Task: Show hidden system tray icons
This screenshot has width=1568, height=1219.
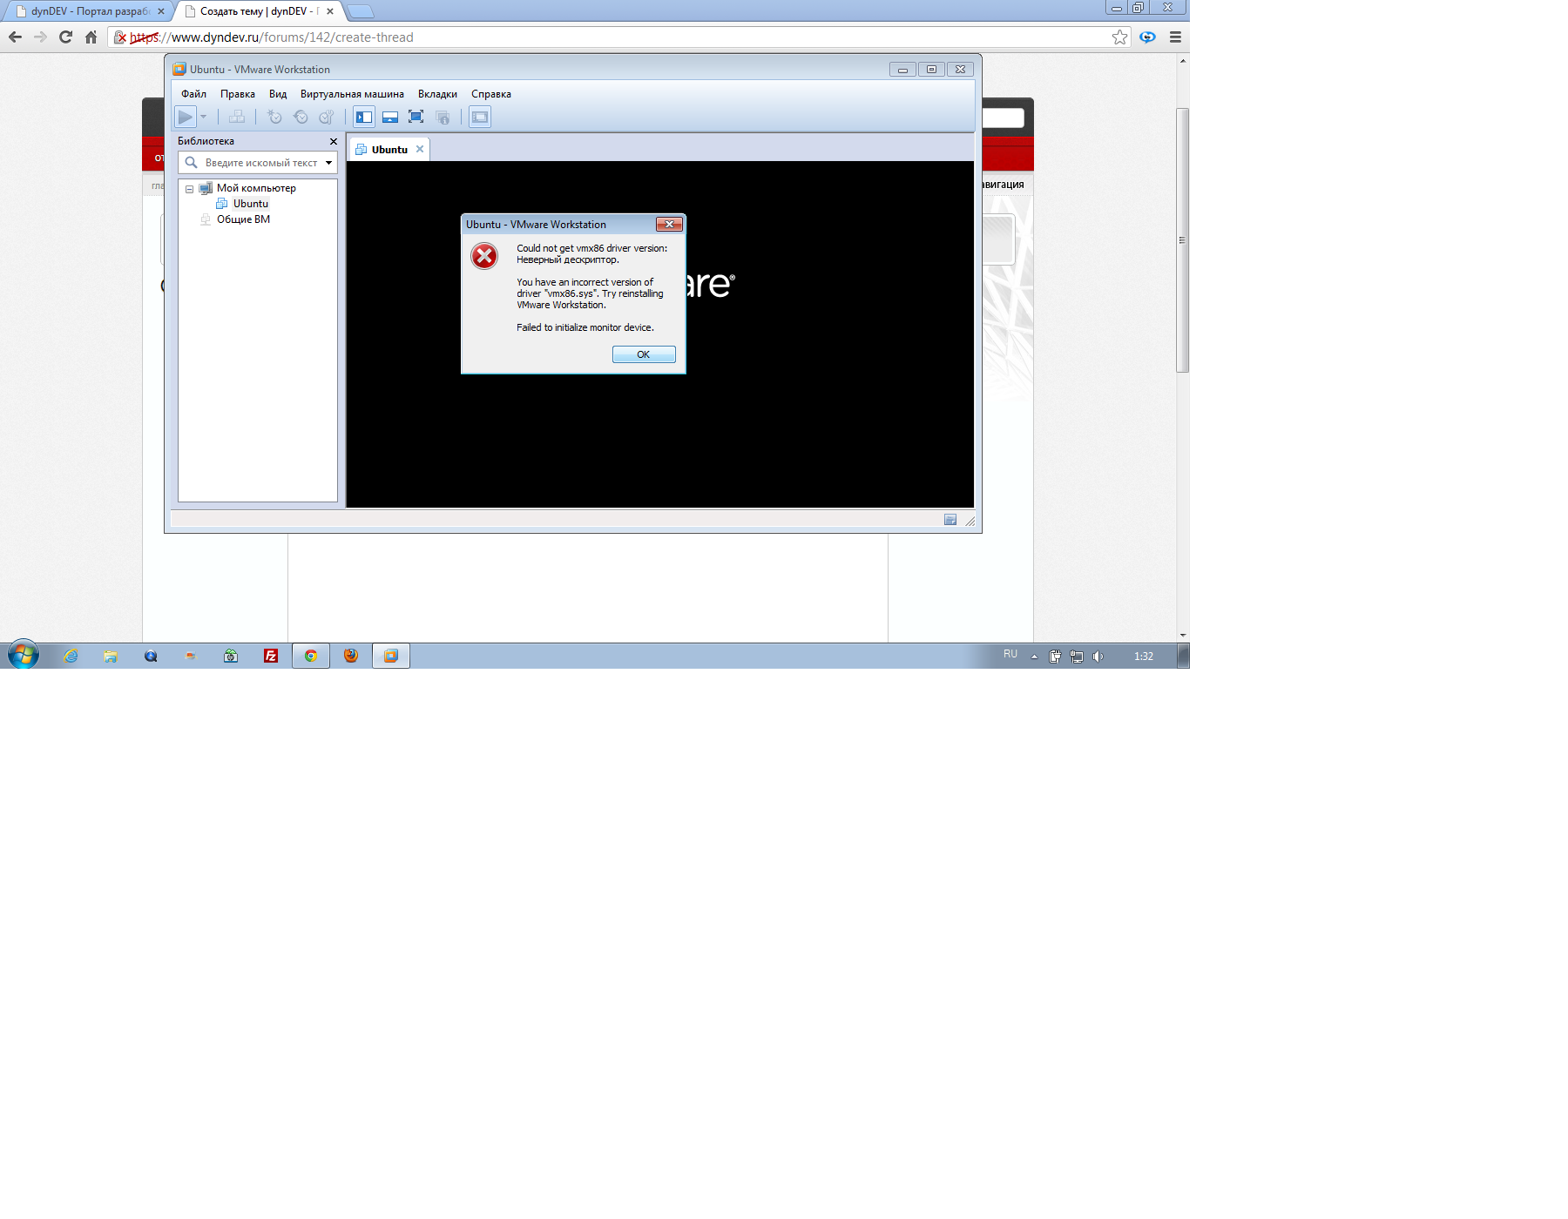Action: pyautogui.click(x=1034, y=657)
